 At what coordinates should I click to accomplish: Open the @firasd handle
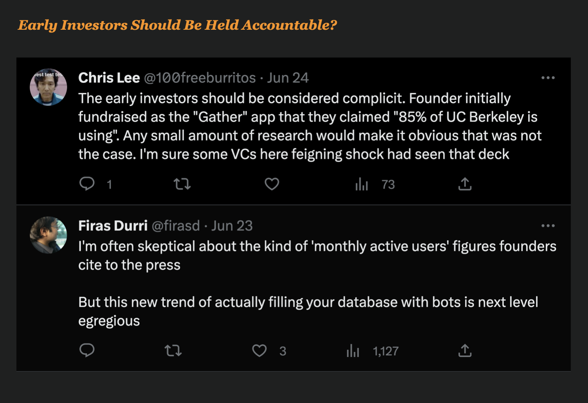pos(176,226)
